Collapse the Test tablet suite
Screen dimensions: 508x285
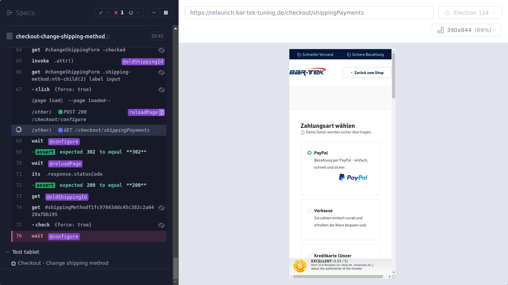(8, 252)
